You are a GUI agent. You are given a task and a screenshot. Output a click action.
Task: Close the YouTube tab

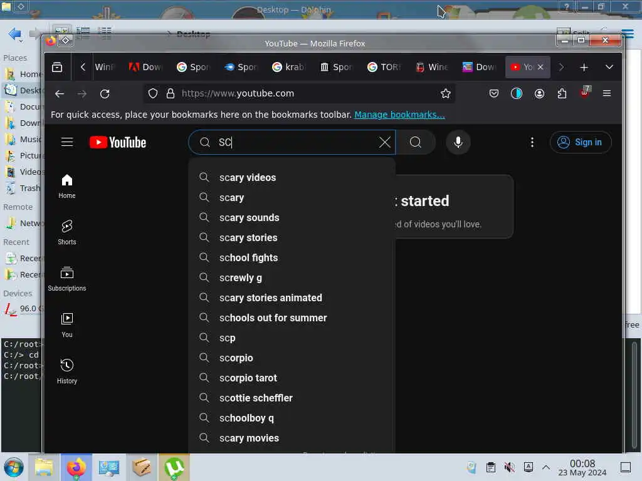(x=540, y=67)
